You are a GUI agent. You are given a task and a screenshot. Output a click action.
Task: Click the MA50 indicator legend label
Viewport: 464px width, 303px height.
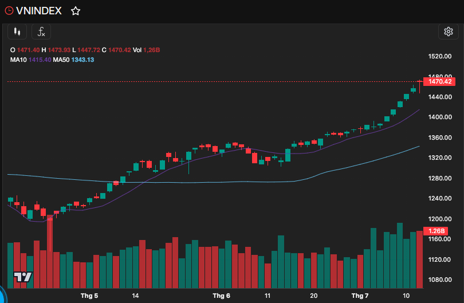tap(61, 60)
